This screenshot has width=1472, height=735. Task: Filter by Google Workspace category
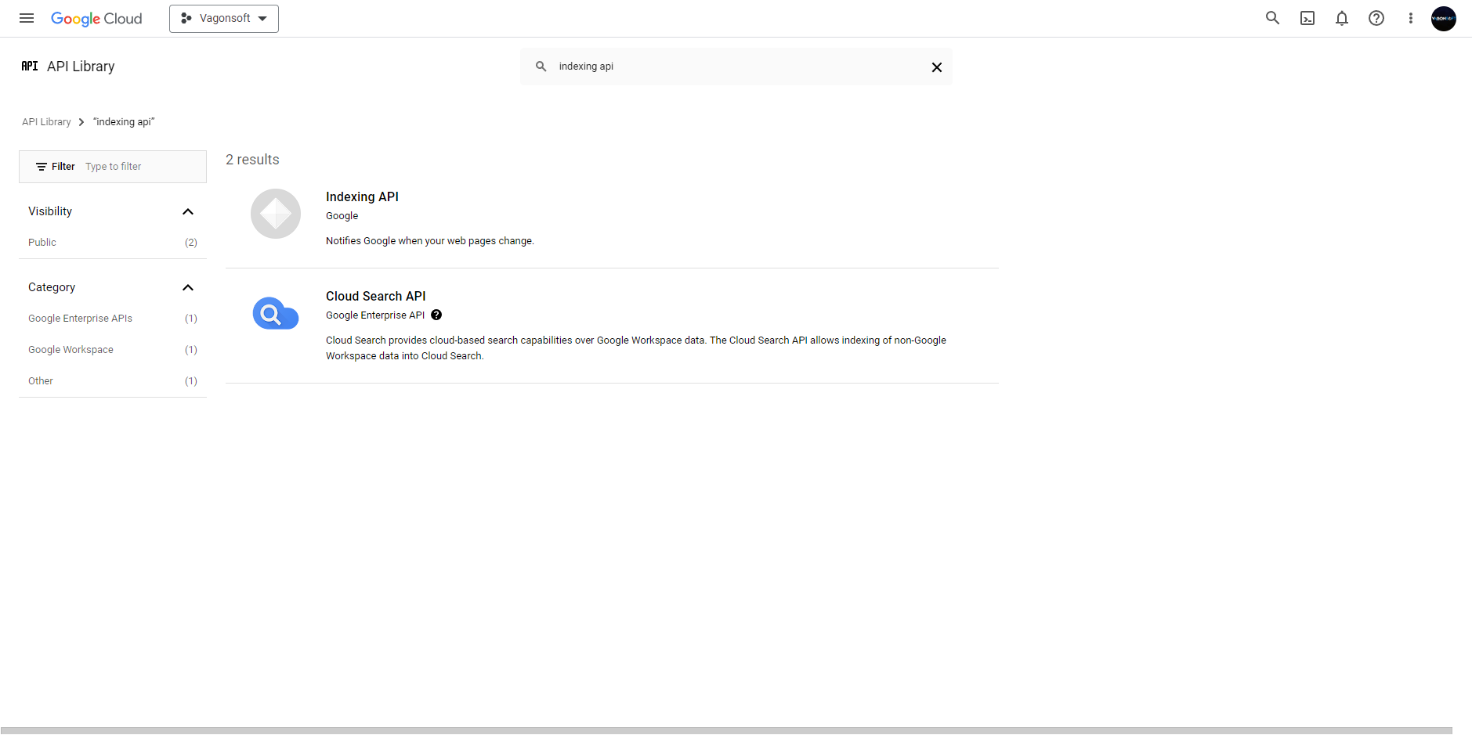[113, 350]
